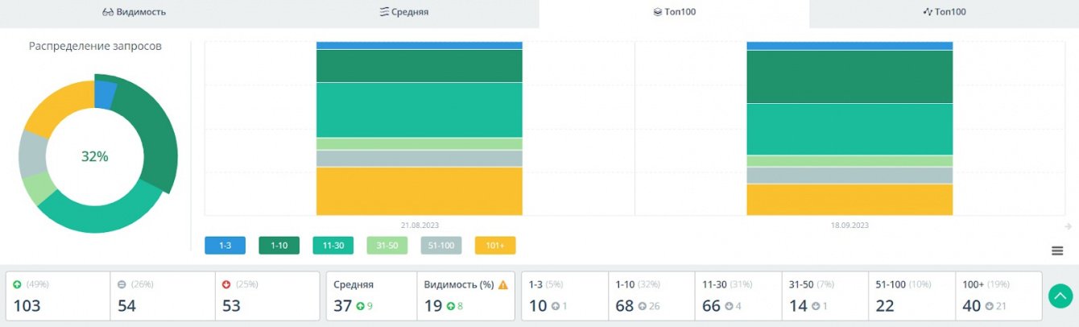The image size is (1079, 327).
Task: Click the green up-arrow improved positions icon
Action: [18, 284]
